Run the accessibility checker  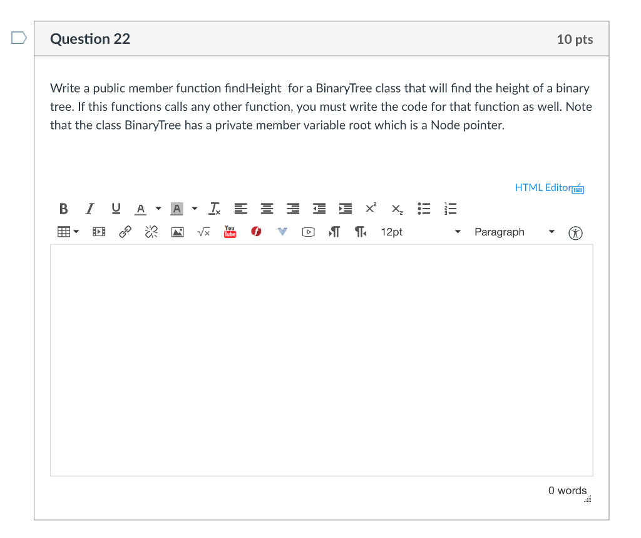tap(575, 232)
